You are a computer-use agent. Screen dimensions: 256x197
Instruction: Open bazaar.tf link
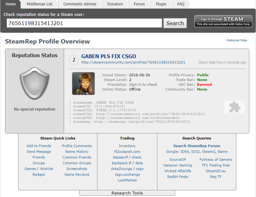121,157
